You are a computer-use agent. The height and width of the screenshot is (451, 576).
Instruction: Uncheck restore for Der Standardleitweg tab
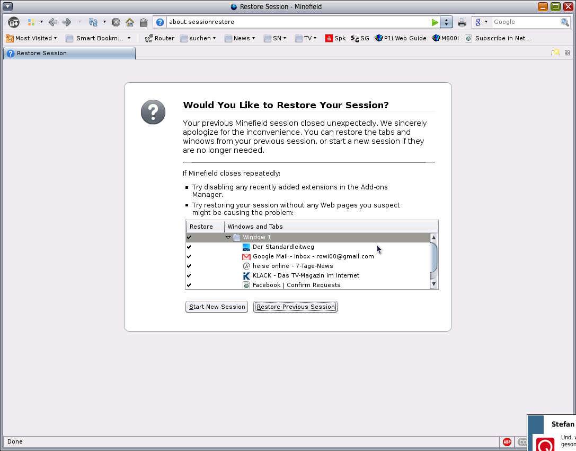pos(189,247)
